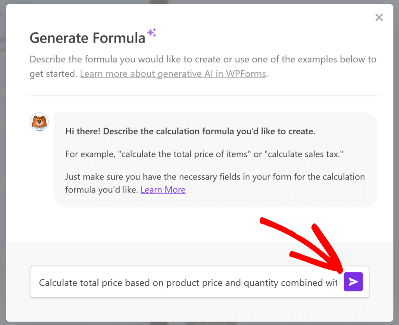
Task: Close the Generate Formula dialog
Action: coord(379,17)
